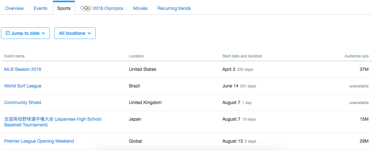Screen dimensions: 376x150
Task: Open Premier League Opening Weekend event
Action: (x=39, y=141)
